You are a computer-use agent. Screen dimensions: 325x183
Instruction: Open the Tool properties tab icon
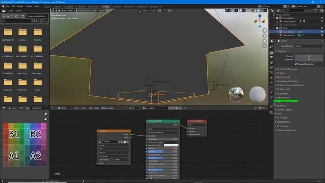click(271, 47)
